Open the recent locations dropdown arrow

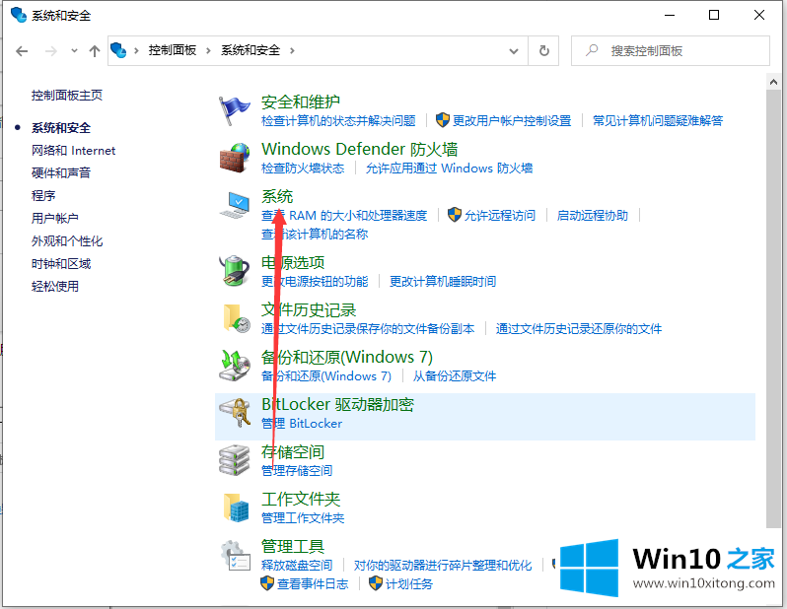[74, 50]
